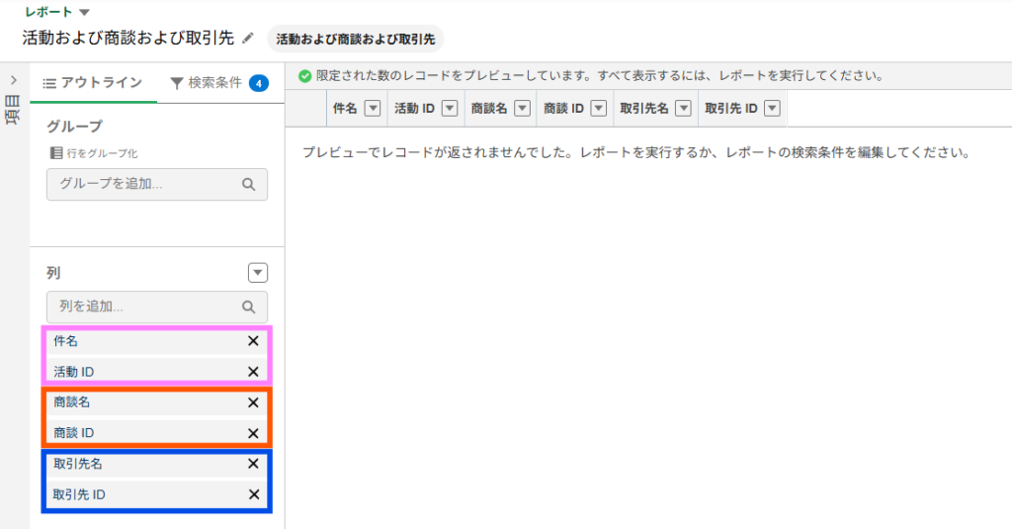The image size is (1012, 529).
Task: Click the search icon in グループを追加 field
Action: click(x=248, y=185)
